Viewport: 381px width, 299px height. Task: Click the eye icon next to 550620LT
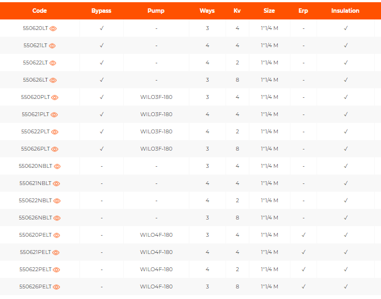click(53, 28)
